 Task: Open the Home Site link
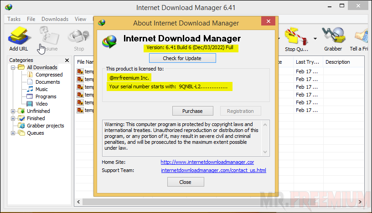pyautogui.click(x=207, y=162)
